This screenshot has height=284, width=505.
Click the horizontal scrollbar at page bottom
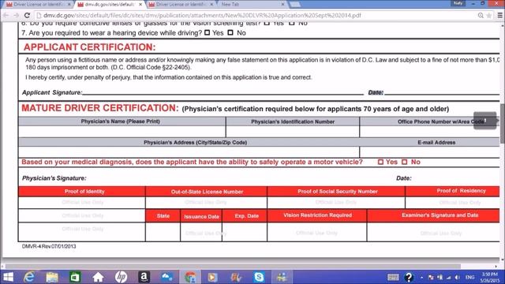coord(234,267)
